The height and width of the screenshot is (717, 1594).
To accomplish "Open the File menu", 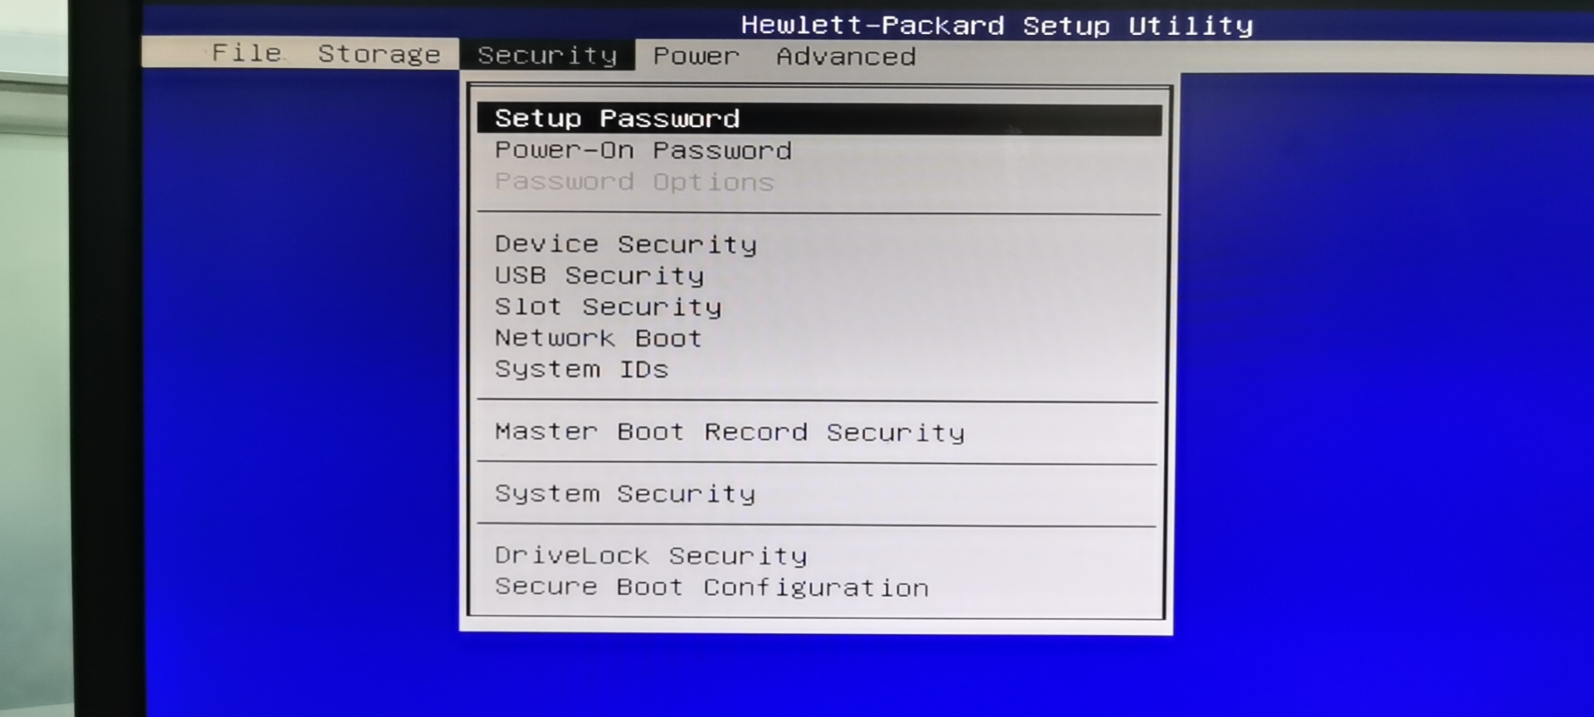I will pos(247,53).
